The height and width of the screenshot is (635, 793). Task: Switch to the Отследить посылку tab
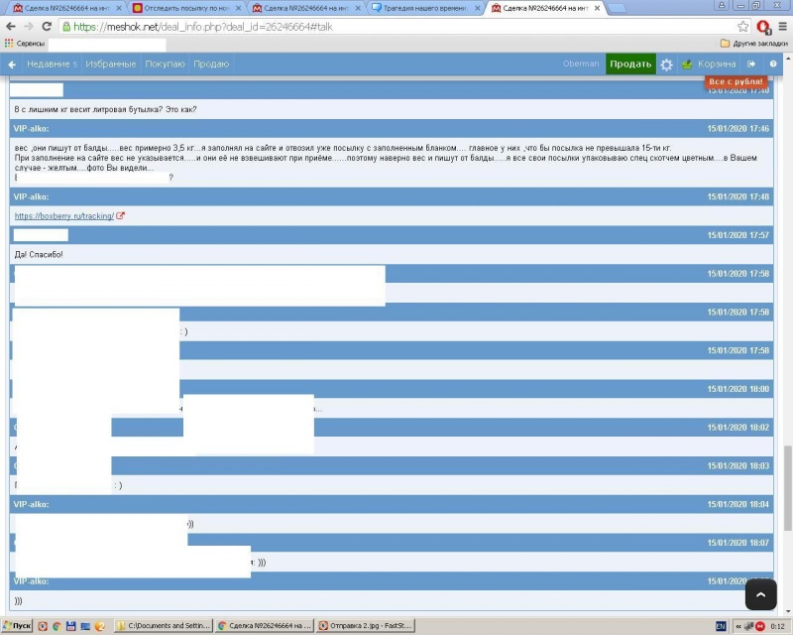(x=185, y=8)
